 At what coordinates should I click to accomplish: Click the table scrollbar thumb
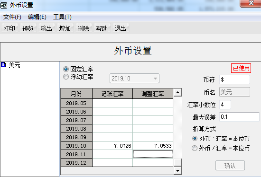[177, 162]
